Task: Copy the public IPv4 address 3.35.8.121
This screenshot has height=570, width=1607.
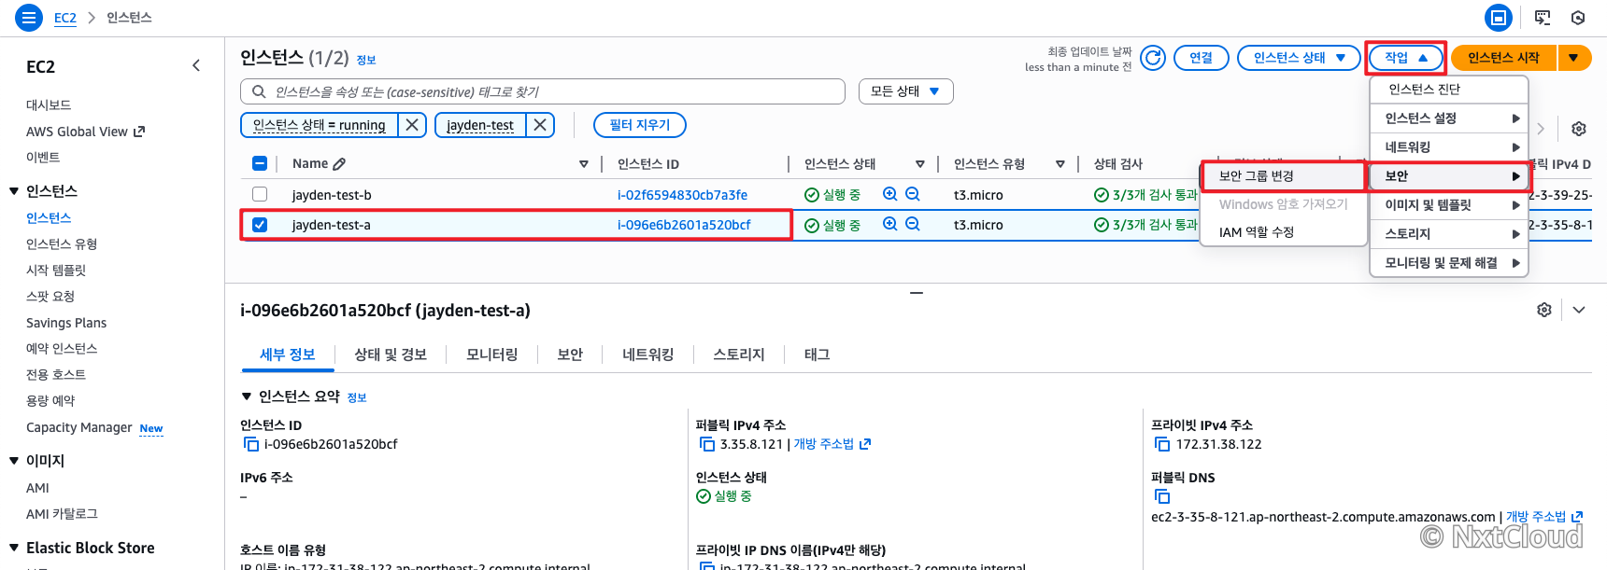Action: tap(706, 444)
